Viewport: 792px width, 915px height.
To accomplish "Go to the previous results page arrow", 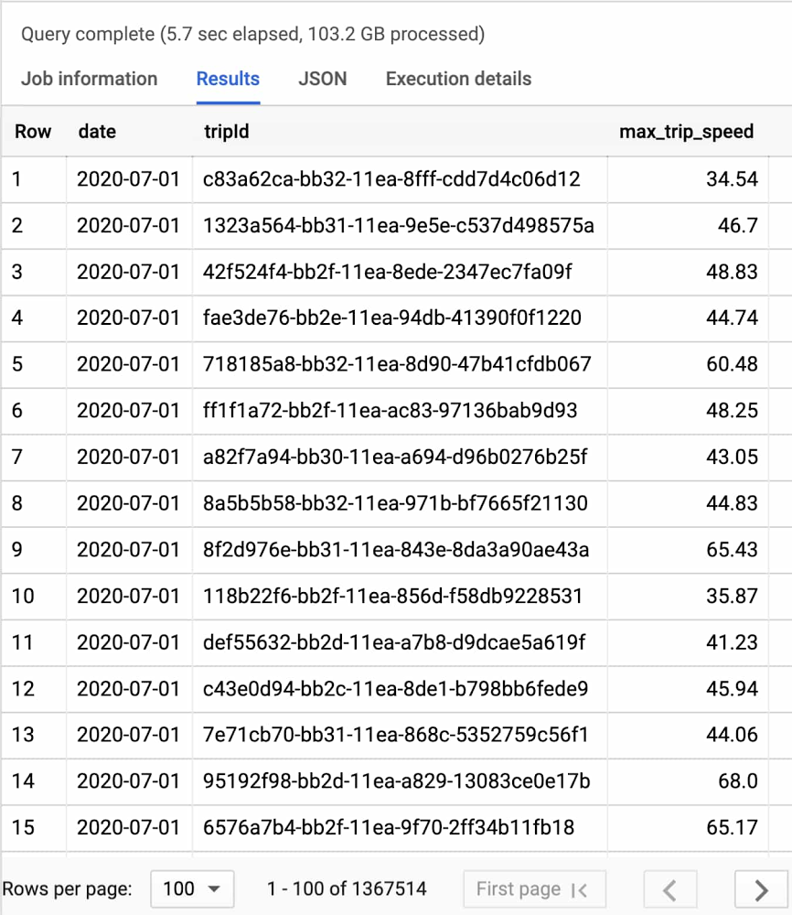I will point(670,890).
